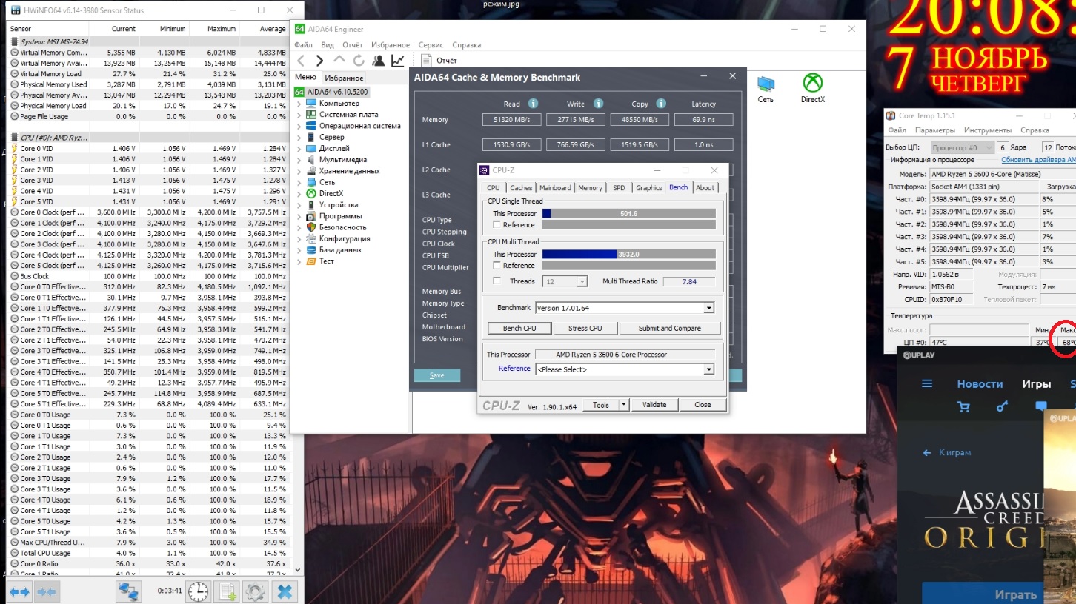The width and height of the screenshot is (1076, 604).
Task: Open Uplay hamburger menu icon
Action: point(926,383)
